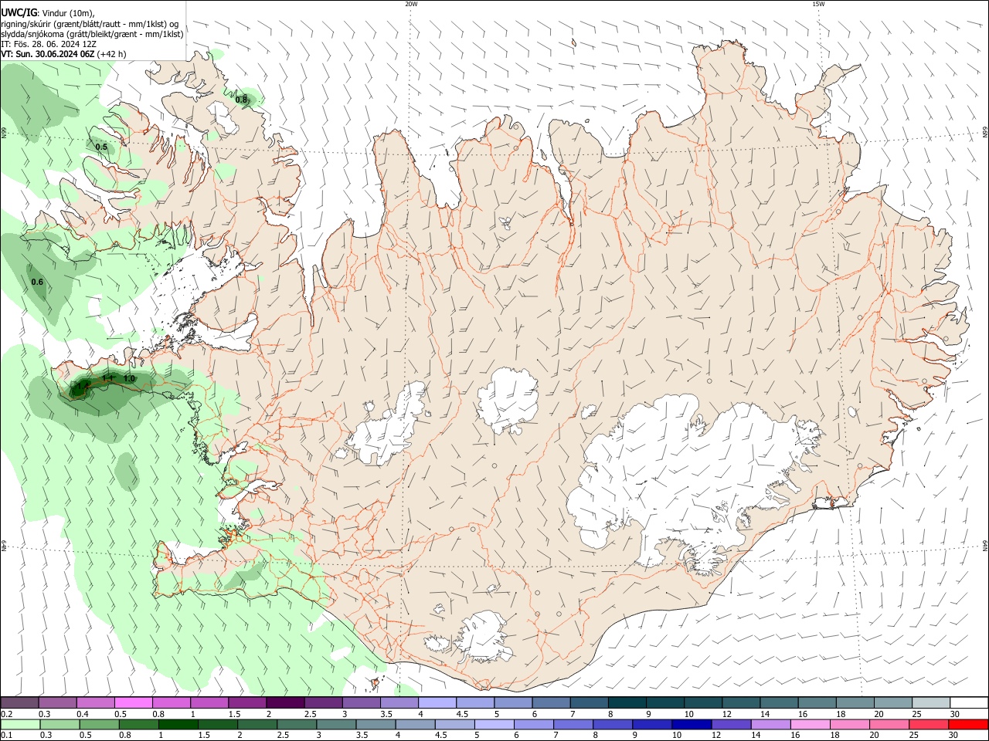Click the "0.6" precipitation value off the west coast
This screenshot has width=989, height=741.
coord(37,282)
